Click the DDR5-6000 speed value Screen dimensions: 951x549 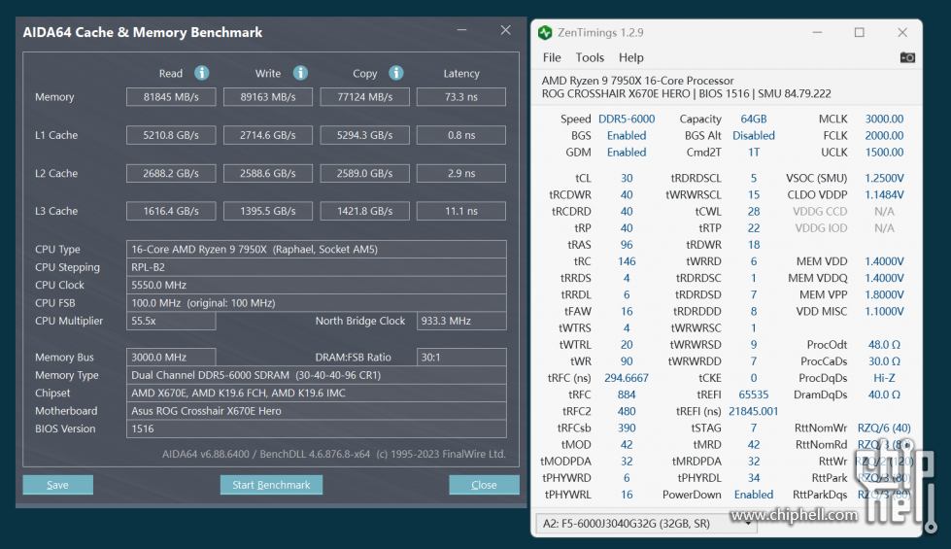click(627, 119)
